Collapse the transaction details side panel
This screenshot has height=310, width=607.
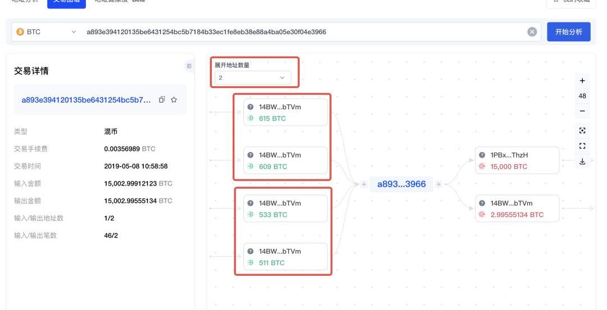(x=189, y=66)
